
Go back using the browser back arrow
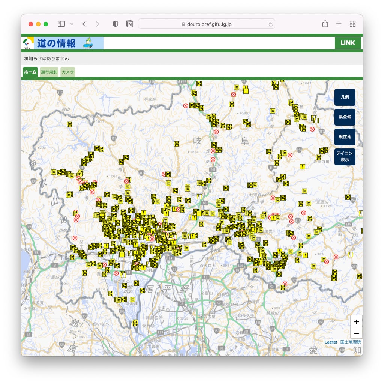coord(84,24)
